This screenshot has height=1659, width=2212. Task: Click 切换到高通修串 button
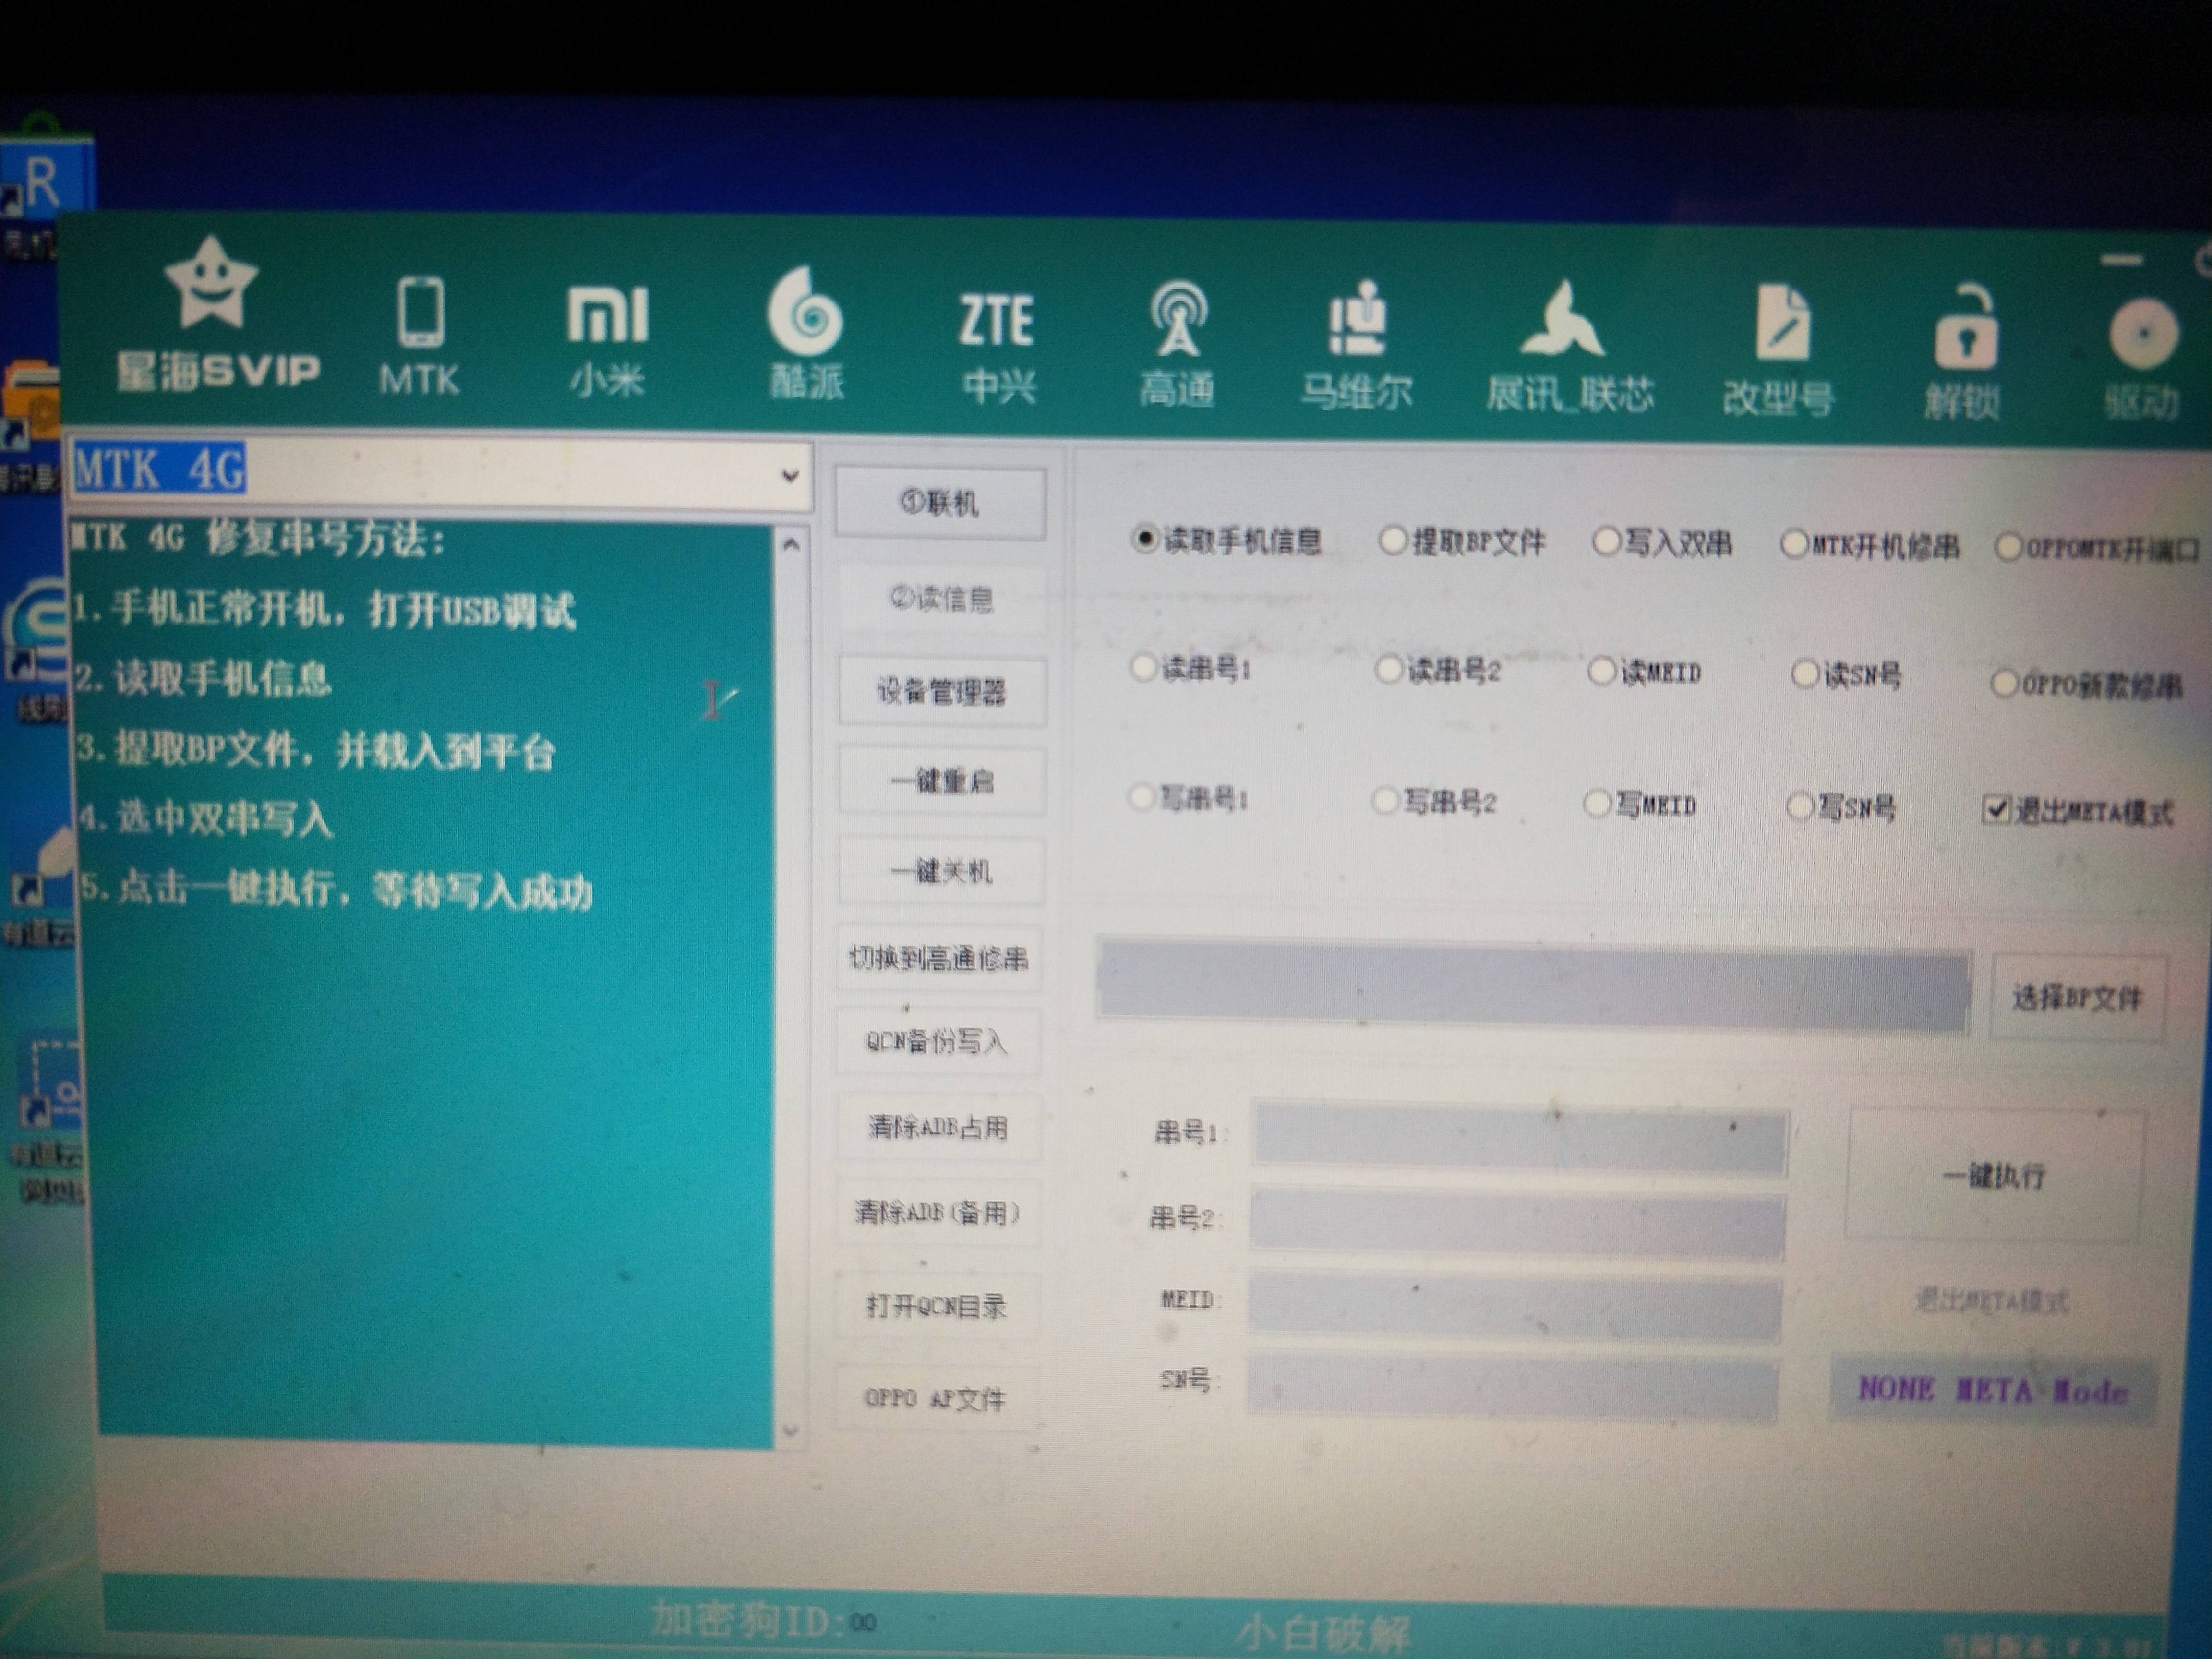[938, 958]
